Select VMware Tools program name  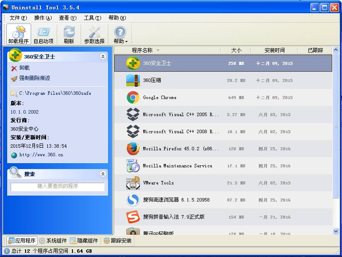tap(158, 183)
